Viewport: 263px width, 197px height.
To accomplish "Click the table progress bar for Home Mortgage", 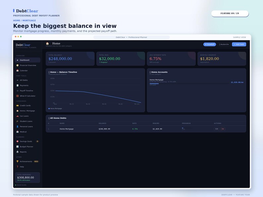I will pos(187,128).
